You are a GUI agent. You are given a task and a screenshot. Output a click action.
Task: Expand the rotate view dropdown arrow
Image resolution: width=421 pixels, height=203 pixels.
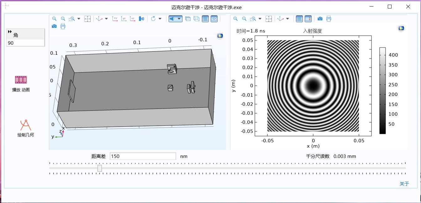click(160, 19)
